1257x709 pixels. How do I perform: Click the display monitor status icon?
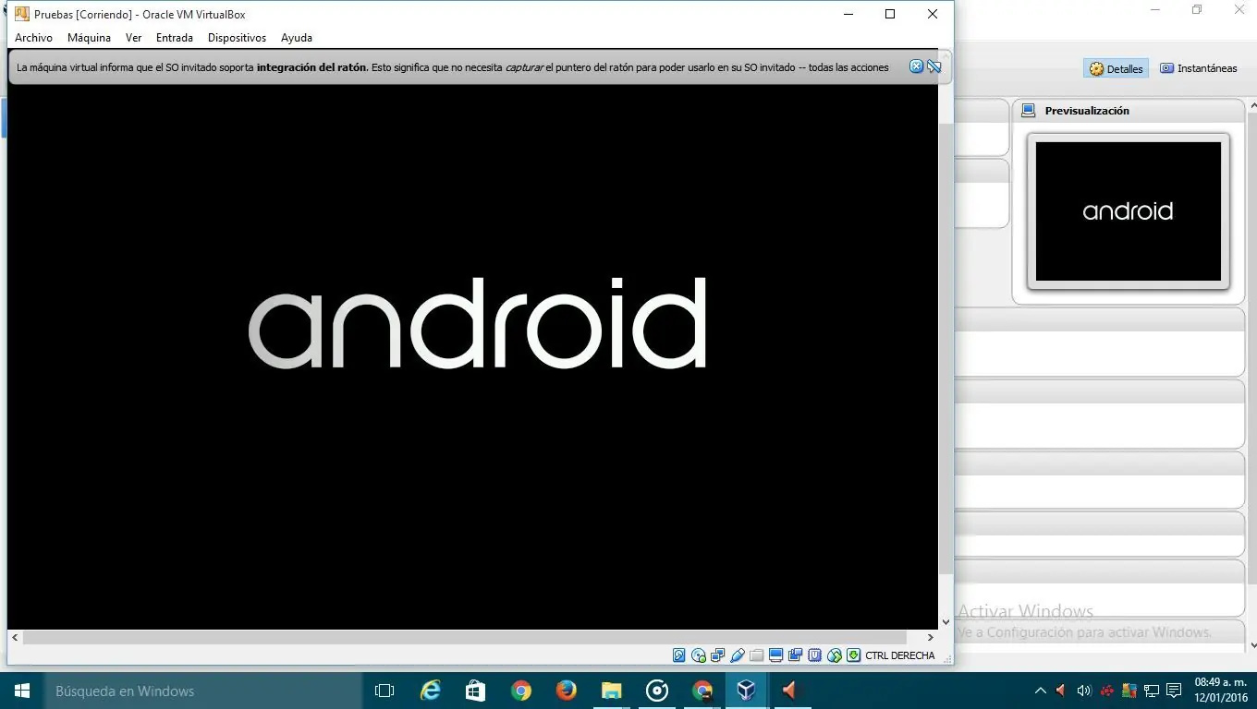776,655
